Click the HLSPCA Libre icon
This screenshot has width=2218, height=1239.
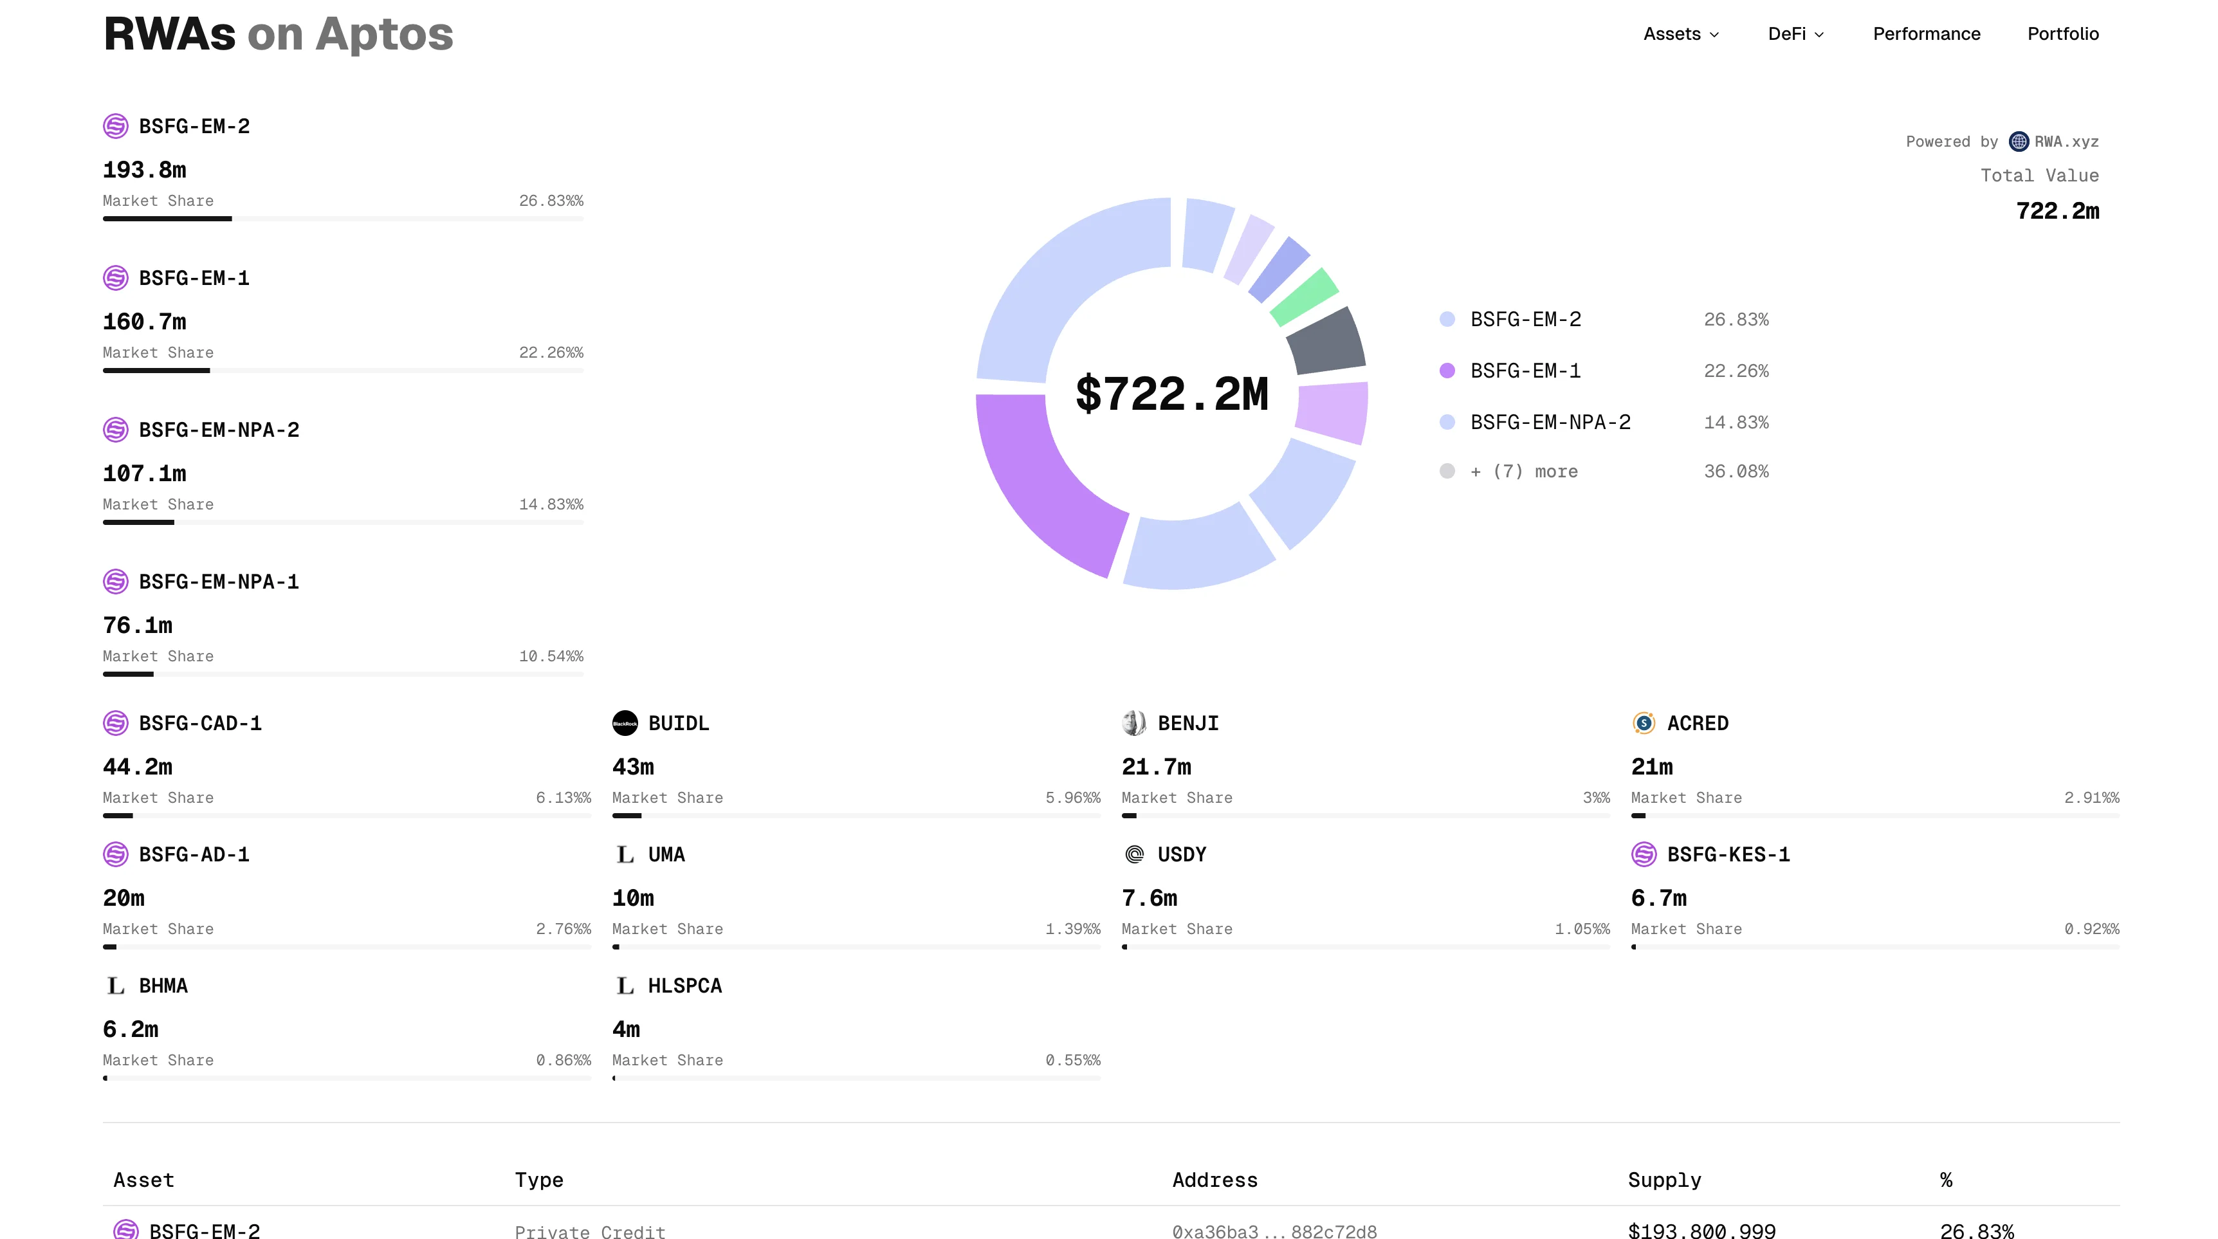pos(625,985)
